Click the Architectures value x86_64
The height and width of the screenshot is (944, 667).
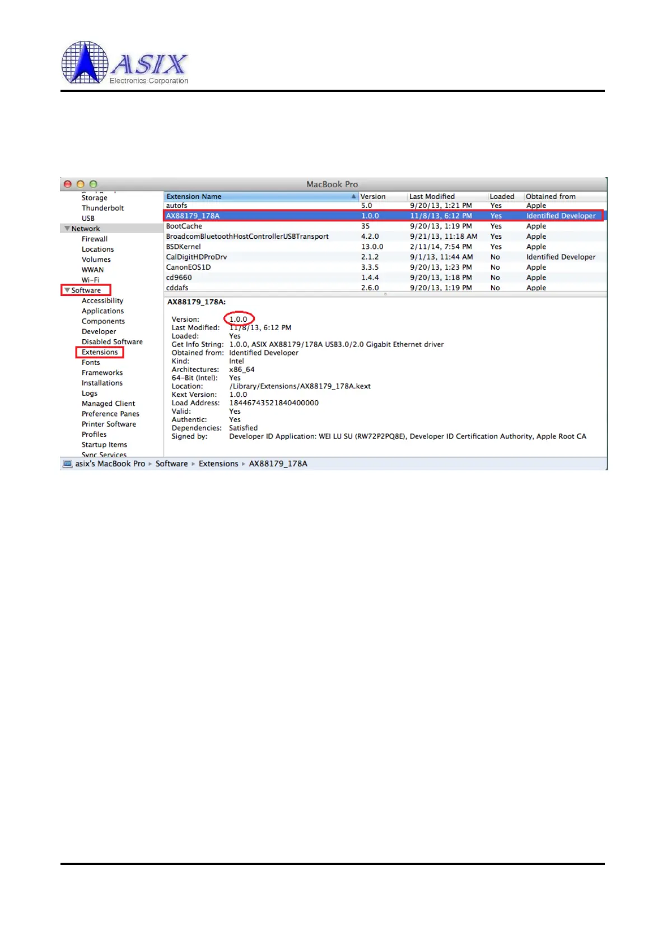coord(241,370)
